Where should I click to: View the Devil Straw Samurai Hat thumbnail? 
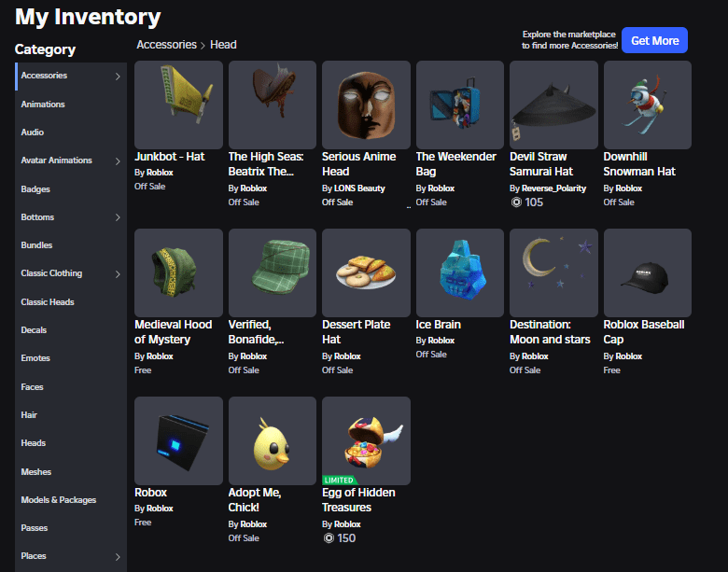553,105
